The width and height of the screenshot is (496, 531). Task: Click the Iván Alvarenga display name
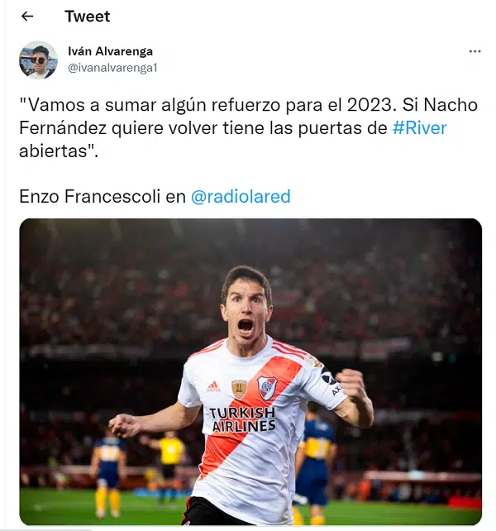click(111, 51)
